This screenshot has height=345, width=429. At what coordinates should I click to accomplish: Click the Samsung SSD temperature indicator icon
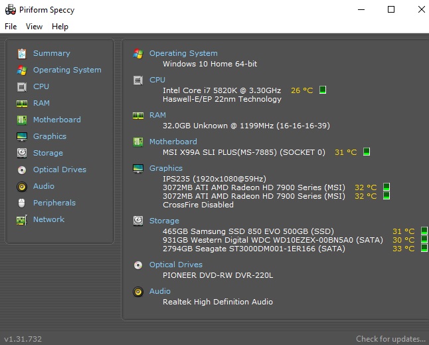click(424, 231)
